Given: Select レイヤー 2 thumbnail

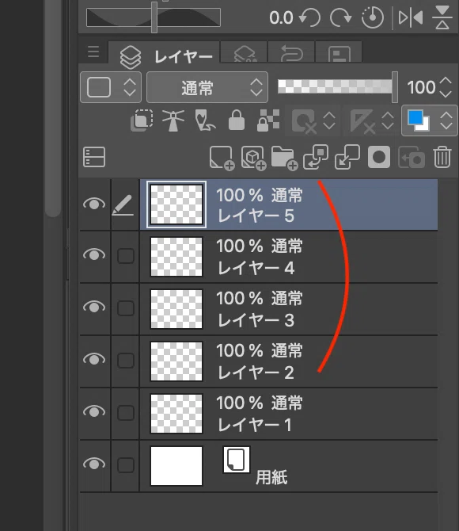Looking at the screenshot, I should (x=176, y=361).
